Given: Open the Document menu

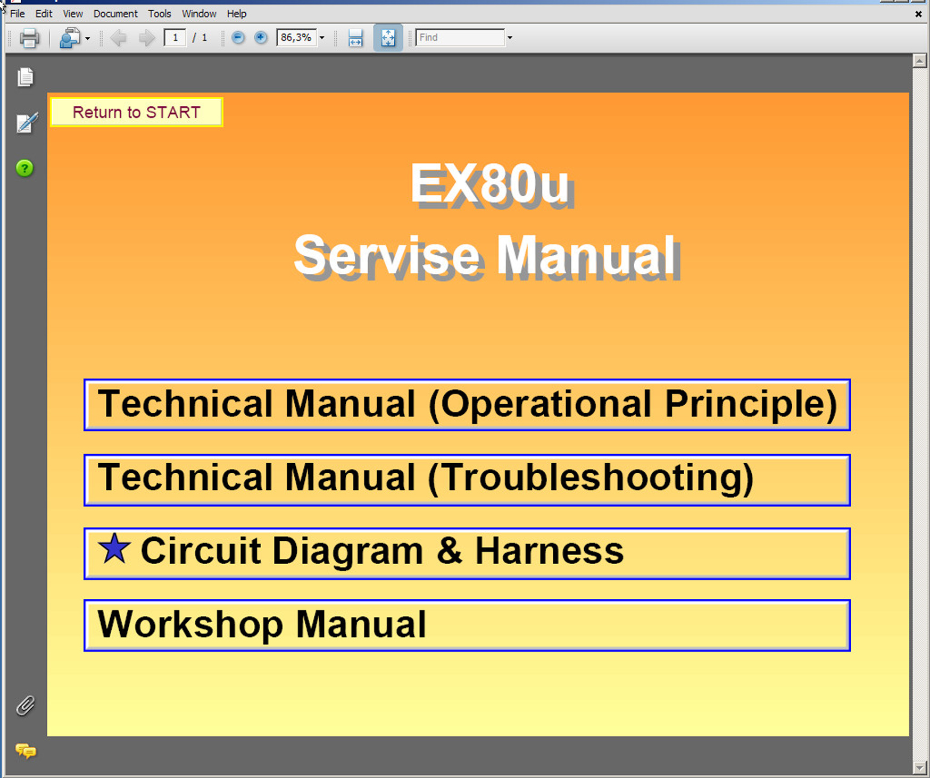Looking at the screenshot, I should [115, 14].
